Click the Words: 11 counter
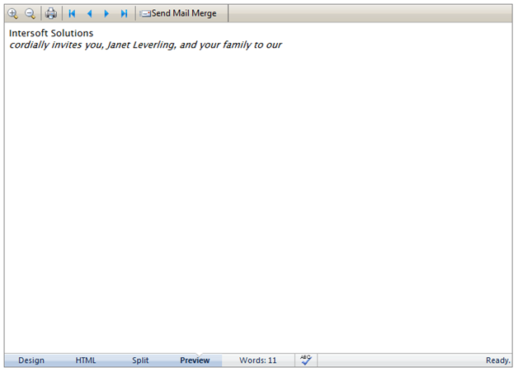This screenshot has width=518, height=372. tap(258, 360)
